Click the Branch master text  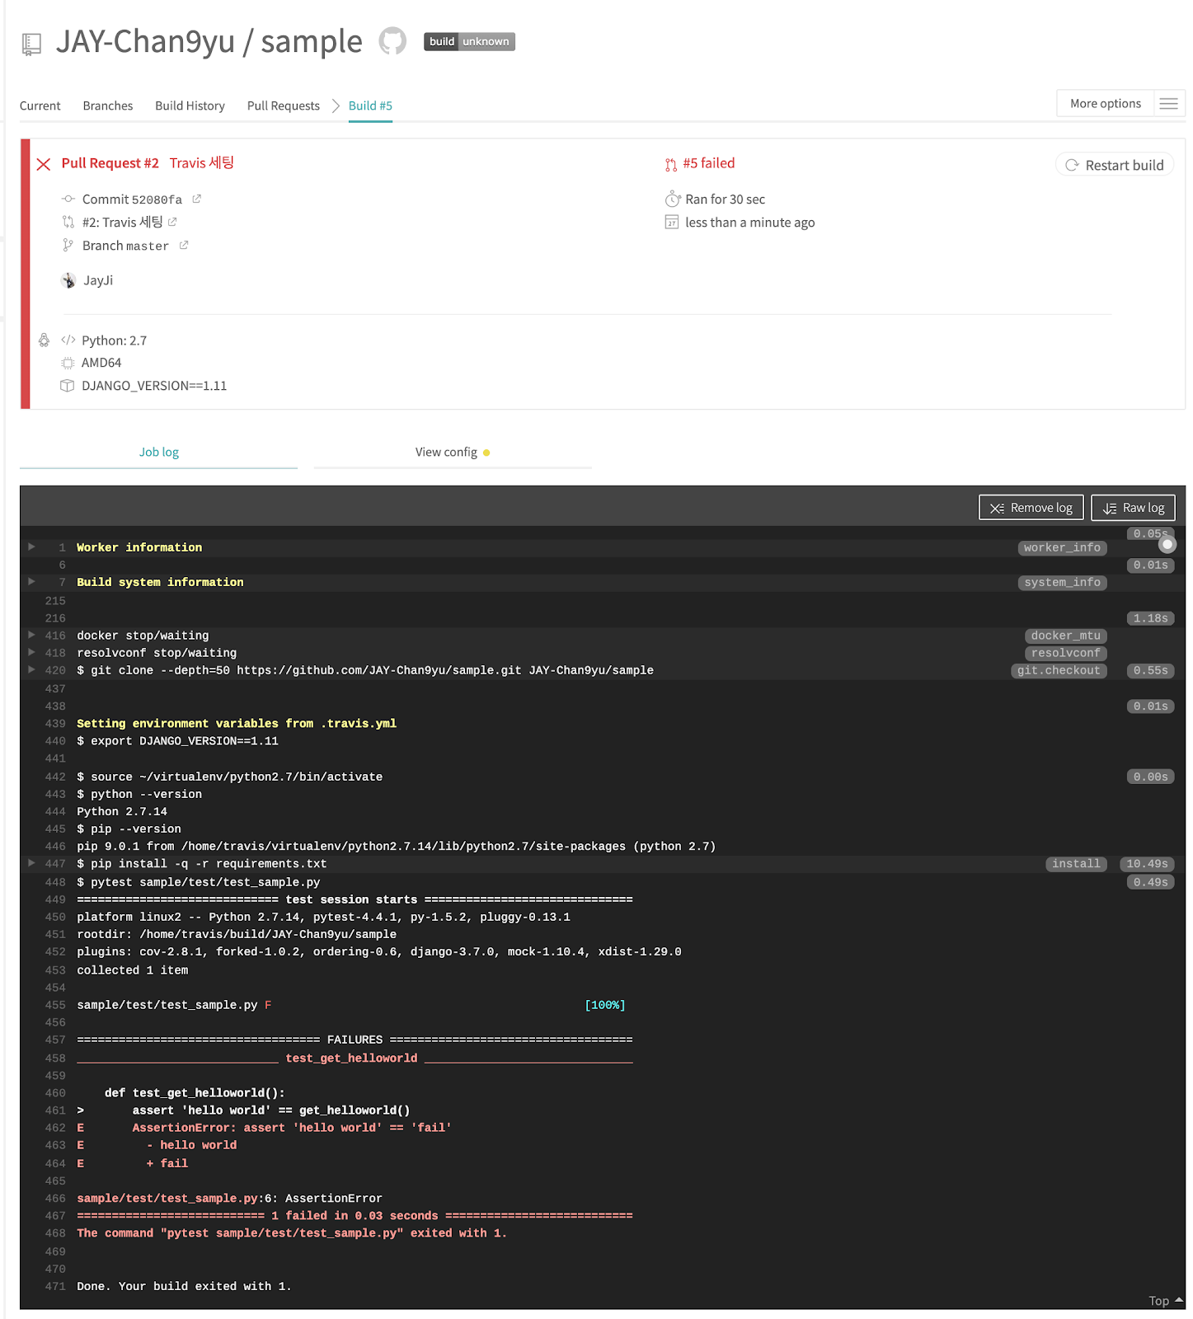(x=125, y=245)
